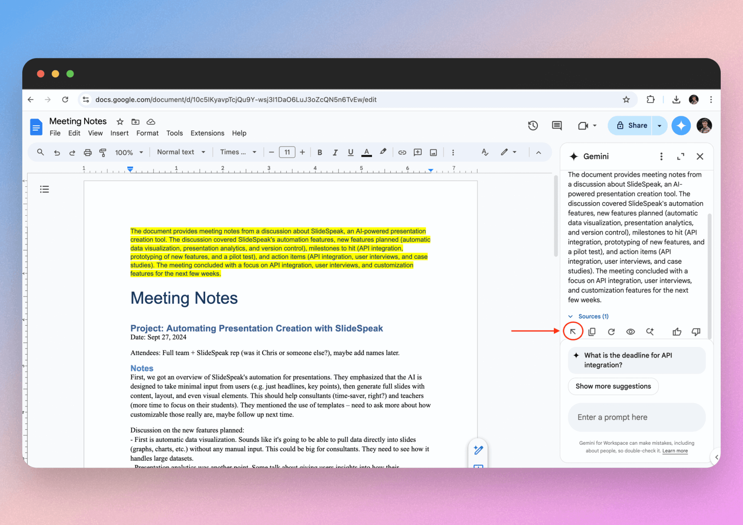Screen dimensions: 743x525
Task: Open the insert comment icon in toolbar
Action: 417,152
